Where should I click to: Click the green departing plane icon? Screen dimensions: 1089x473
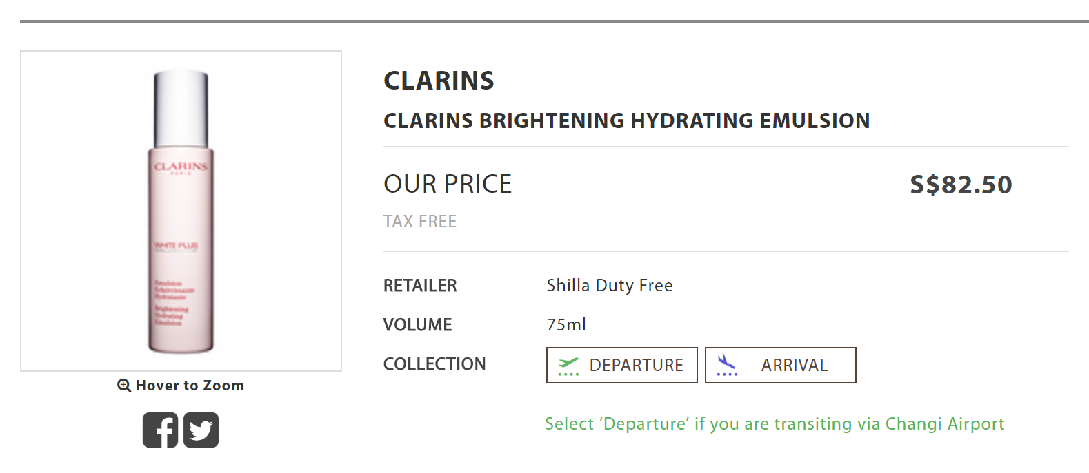point(568,366)
